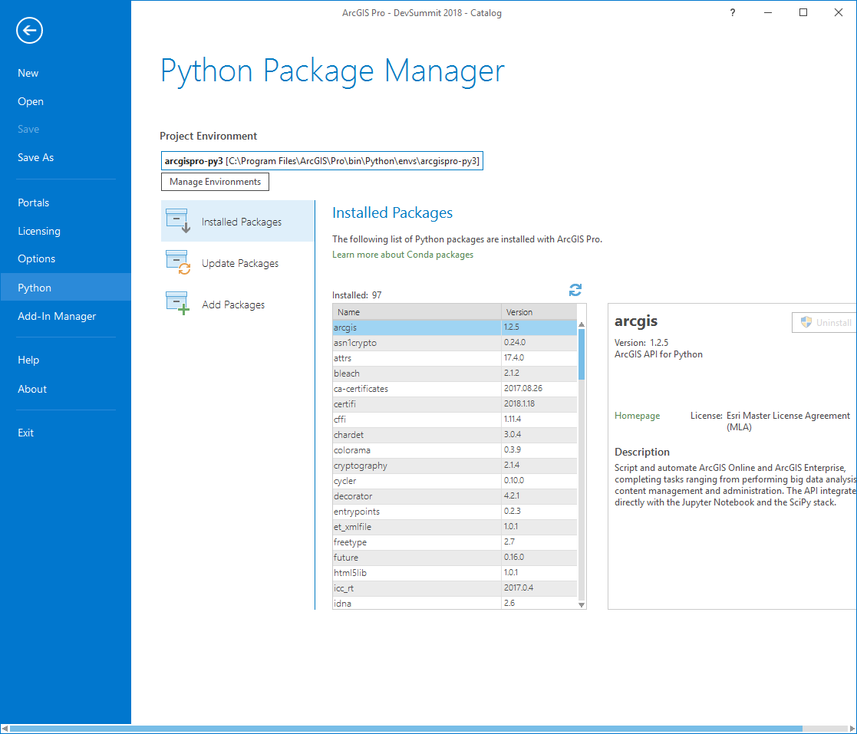Click the horizontal scrollbar left arrow
The image size is (857, 734).
click(x=5, y=729)
